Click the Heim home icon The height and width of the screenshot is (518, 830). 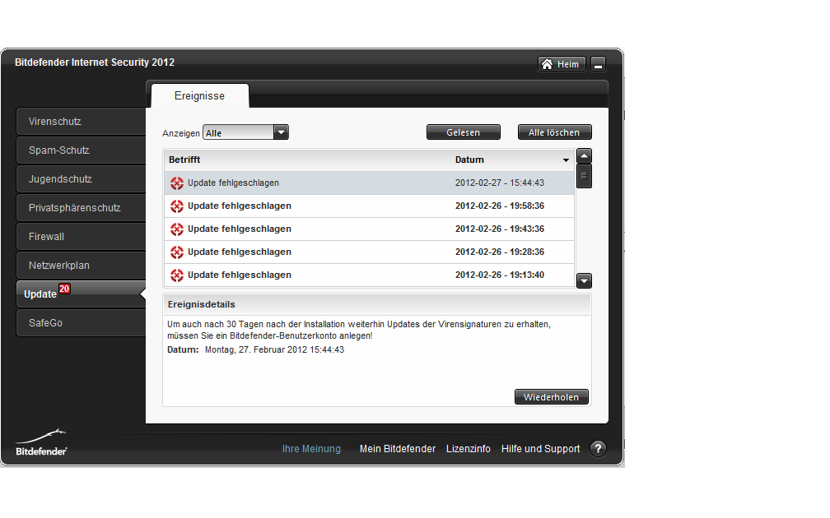547,64
